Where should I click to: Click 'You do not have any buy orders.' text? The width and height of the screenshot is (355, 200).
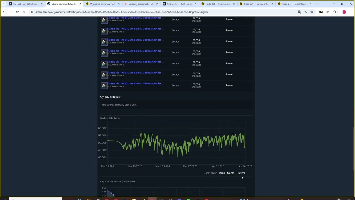[x=119, y=105]
